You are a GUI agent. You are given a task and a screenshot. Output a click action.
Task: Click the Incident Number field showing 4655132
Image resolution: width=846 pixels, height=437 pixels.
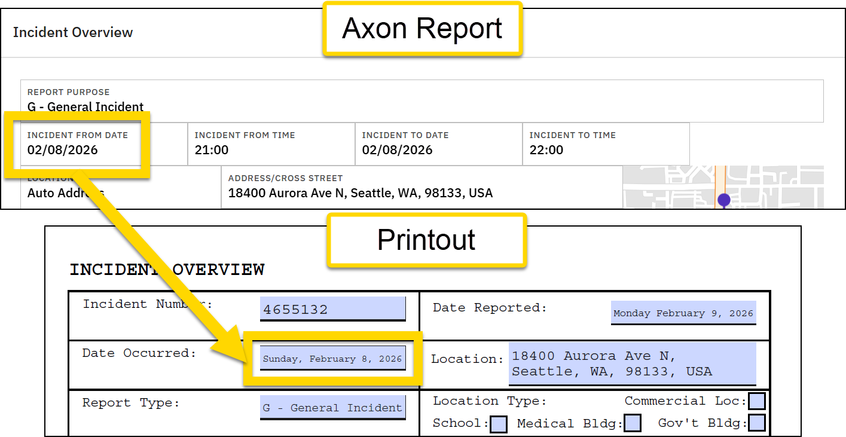pos(332,308)
